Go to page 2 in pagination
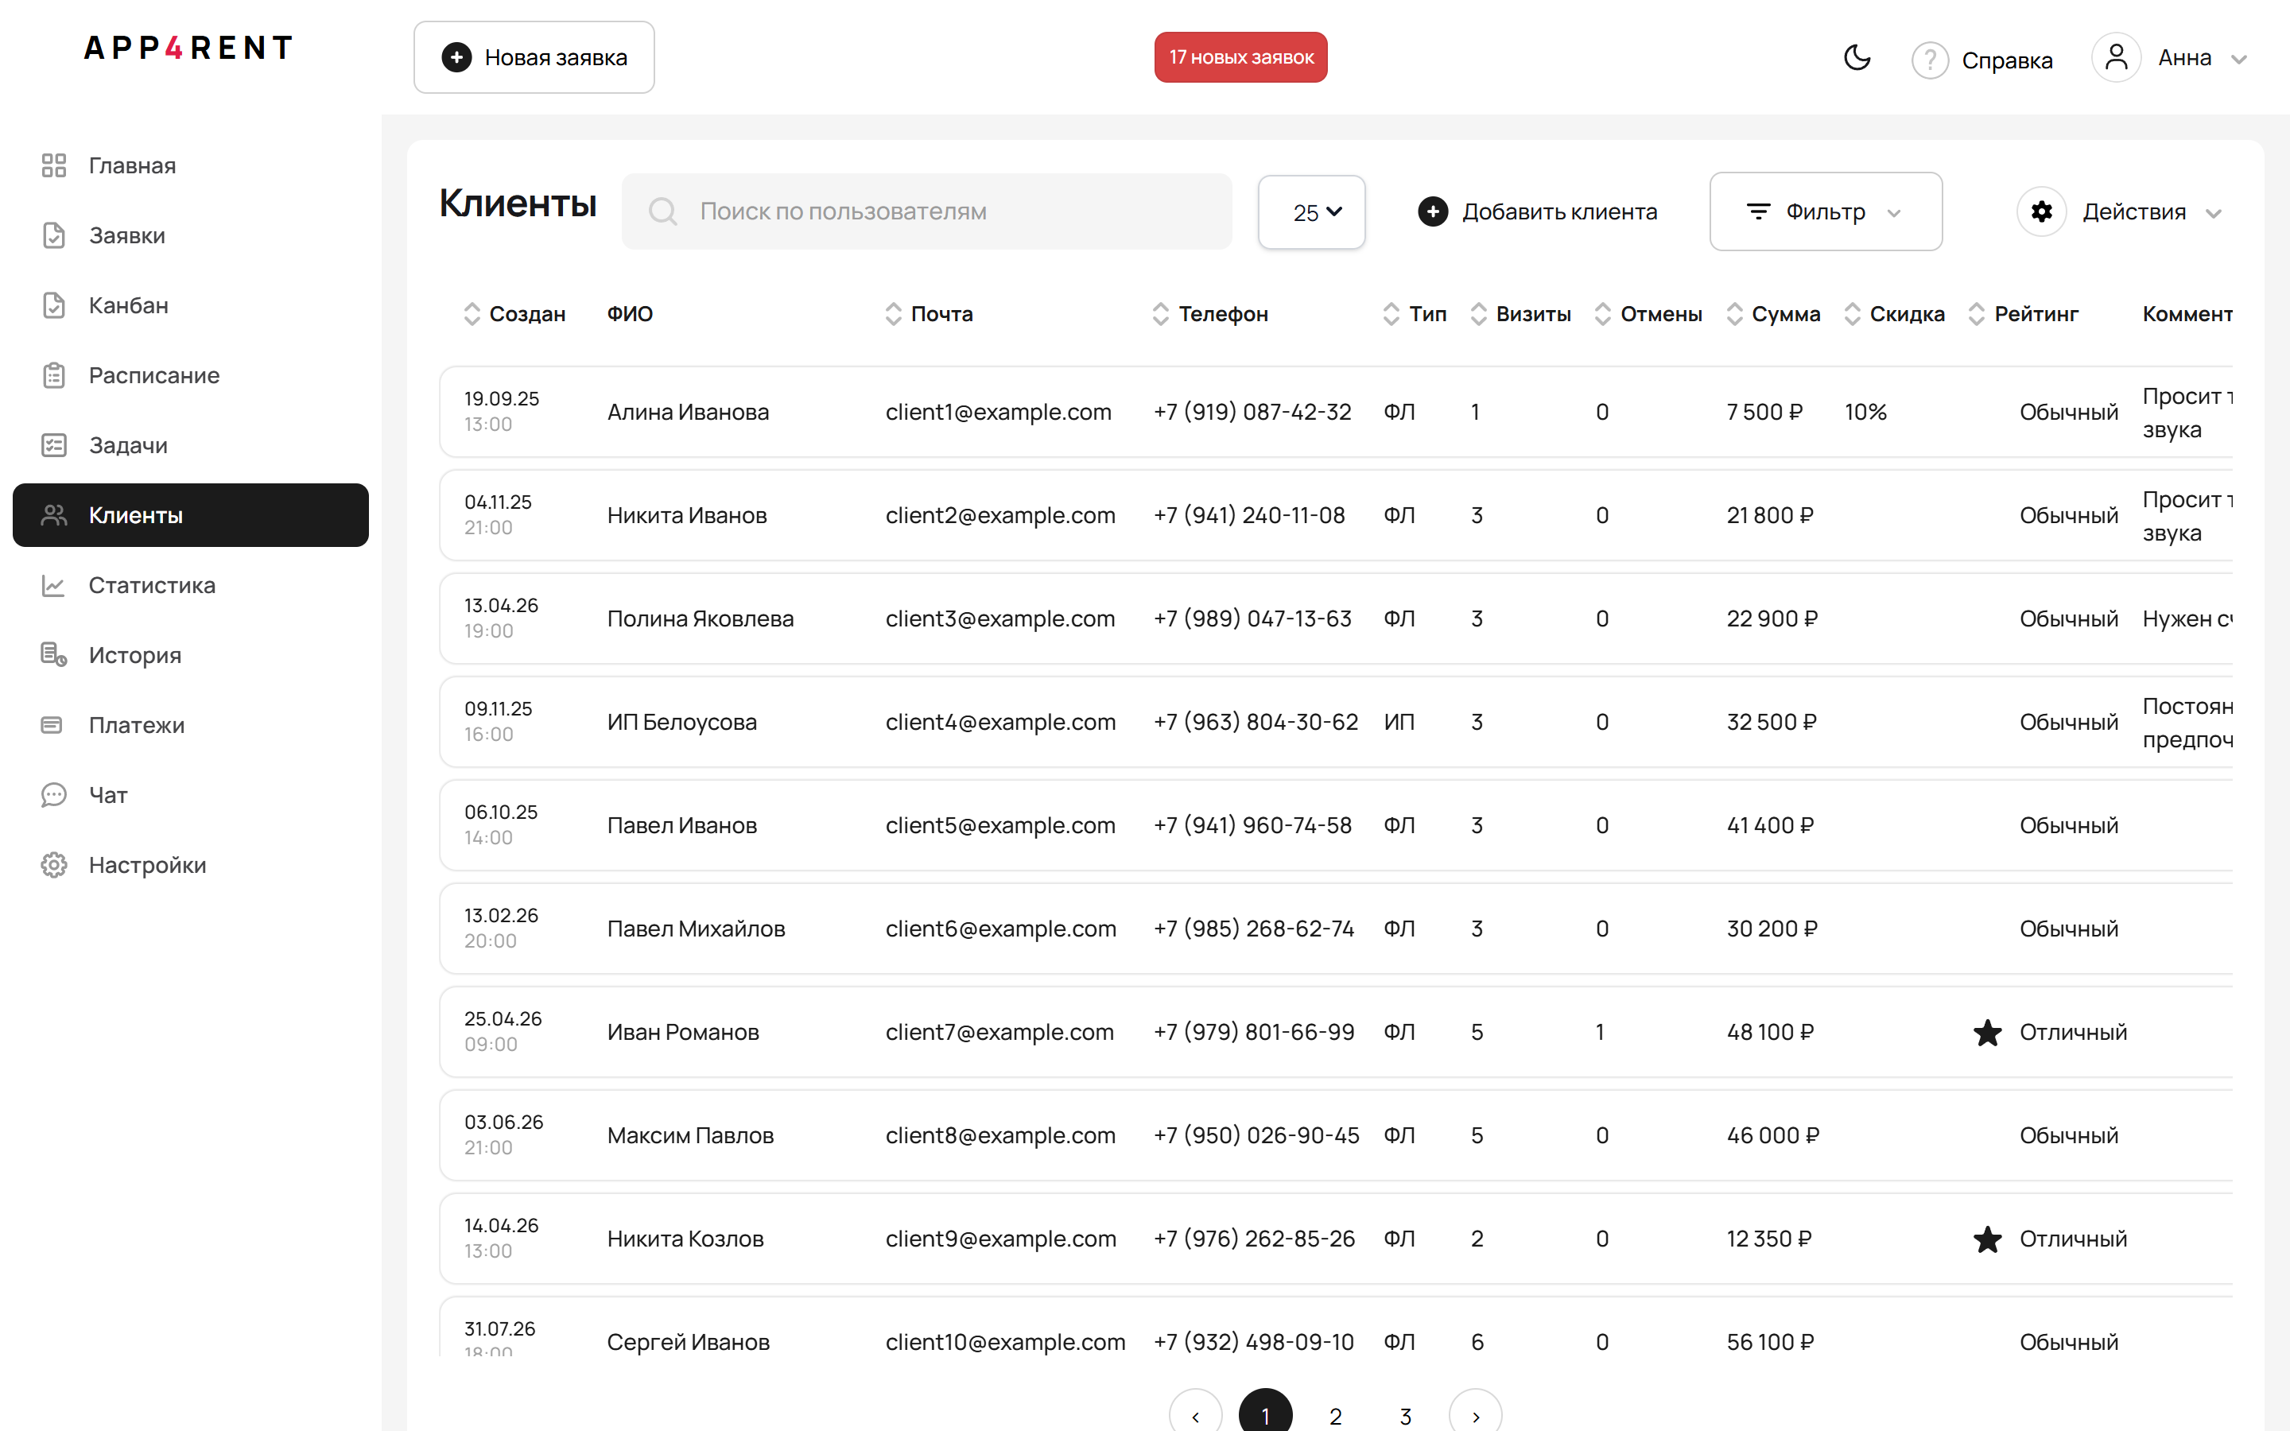Screen dimensions: 2290x1431 click(x=1335, y=1416)
